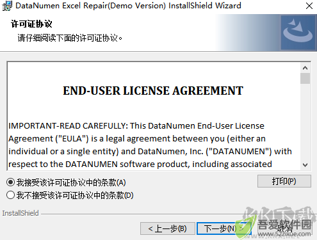The height and width of the screenshot is (240, 317).
Task: Click the 请仔细阅读下面的许可证协议 subtitle
Action: 70,38
